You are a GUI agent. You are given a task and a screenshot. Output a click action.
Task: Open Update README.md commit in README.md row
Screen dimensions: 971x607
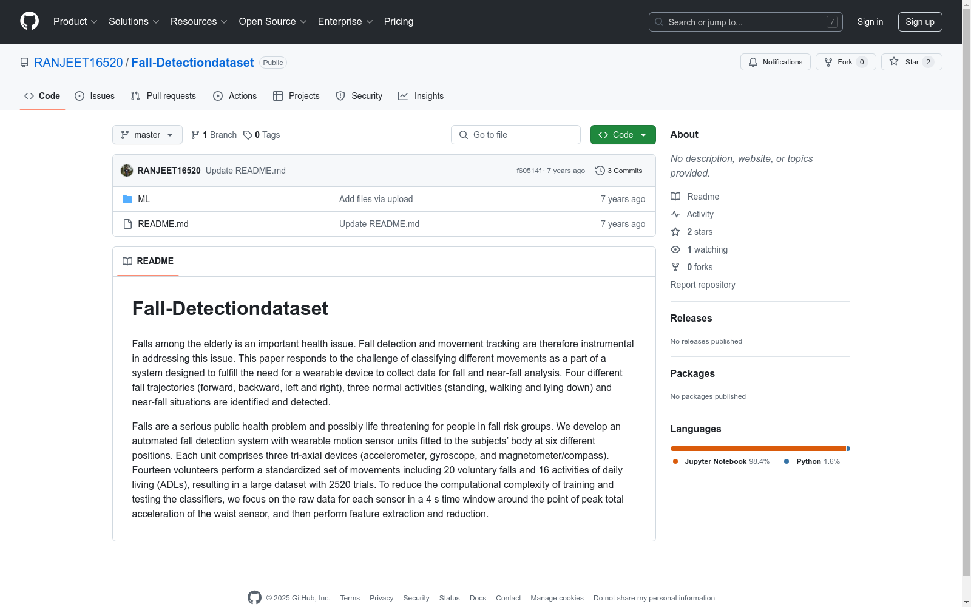379,224
